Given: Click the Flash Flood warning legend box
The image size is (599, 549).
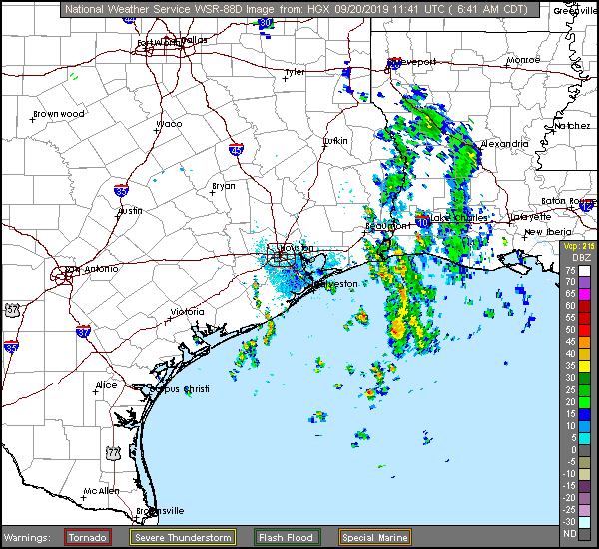Looking at the screenshot, I should coord(287,538).
